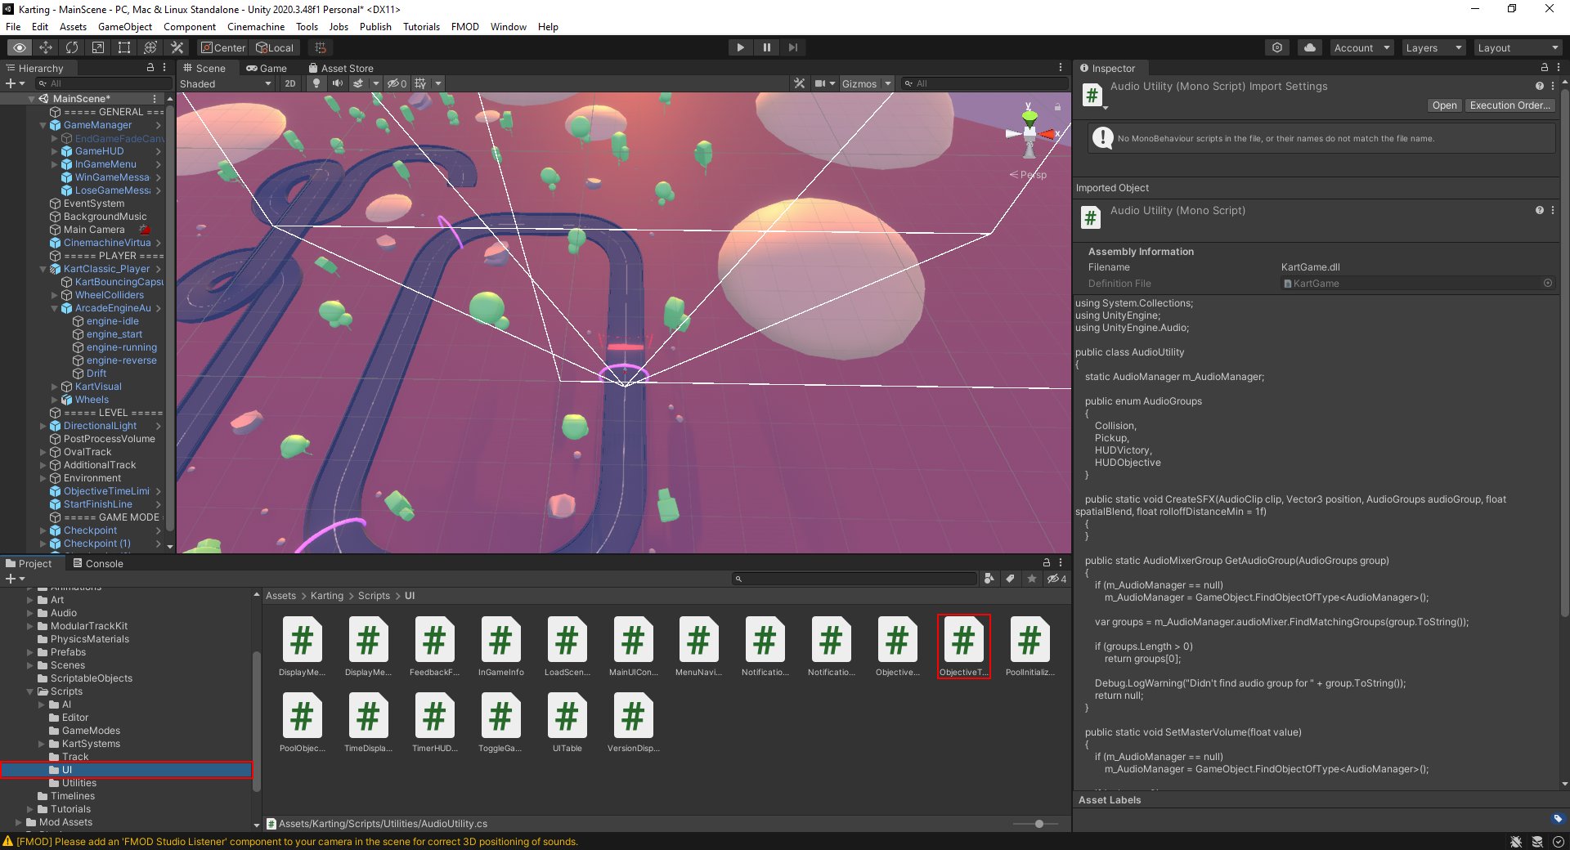The image size is (1570, 850).
Task: Open the Collab history icon
Action: (x=1277, y=47)
